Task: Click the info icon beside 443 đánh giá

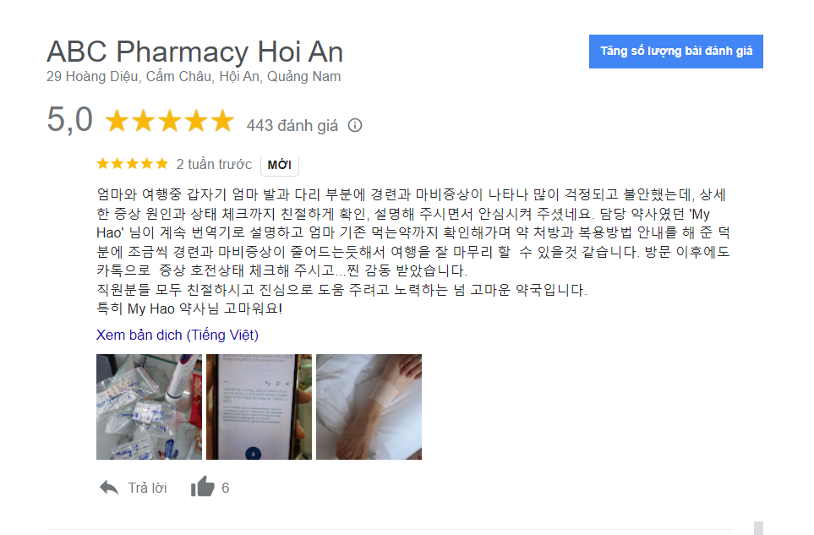Action: click(x=354, y=126)
